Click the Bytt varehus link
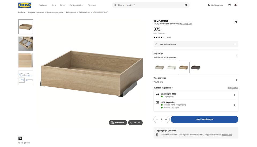257x147 pixels. [233, 88]
